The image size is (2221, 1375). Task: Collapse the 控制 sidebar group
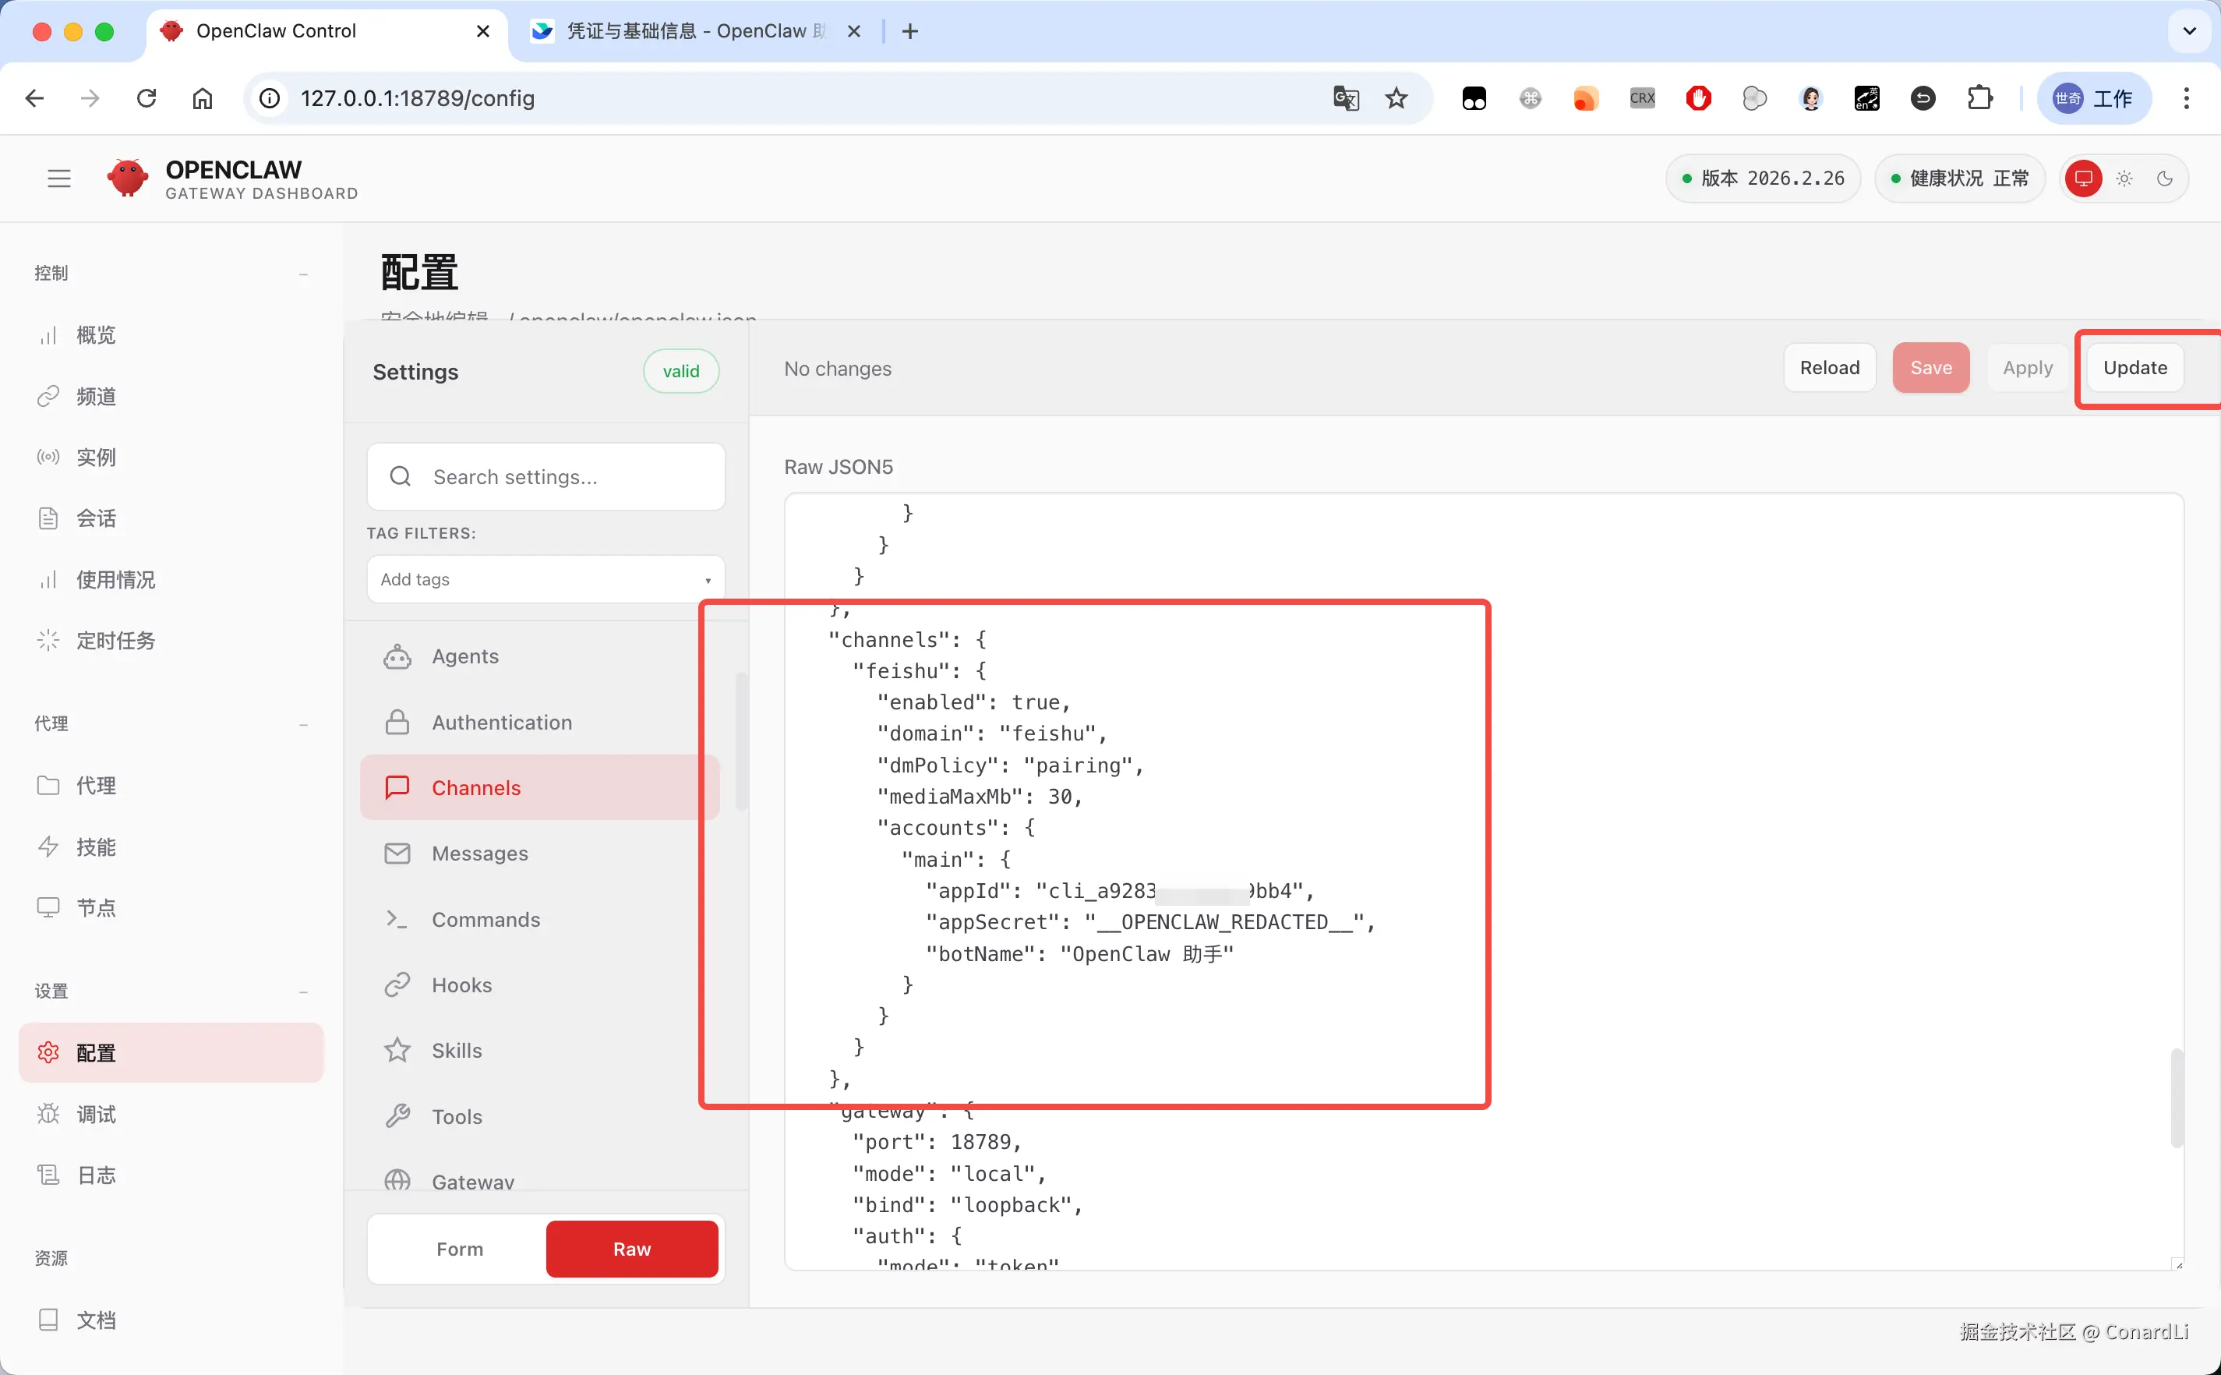tap(302, 274)
